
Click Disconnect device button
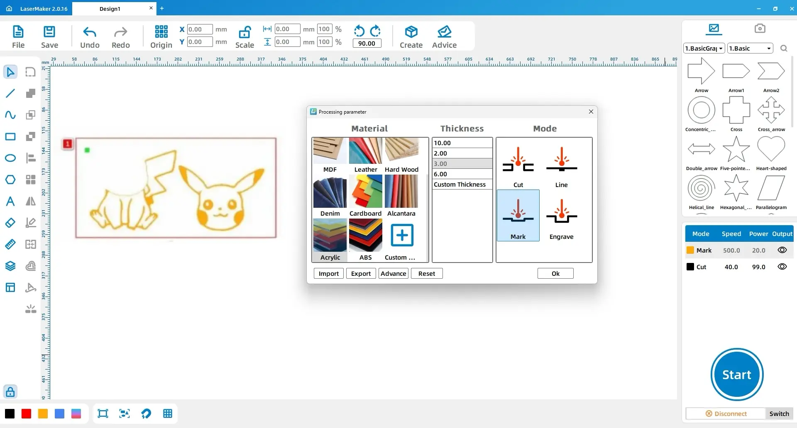[x=726, y=413]
